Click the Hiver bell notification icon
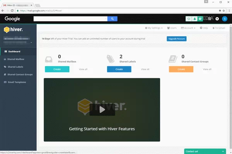Image resolution: width=232 pixels, height=154 pixels. click(194, 18)
